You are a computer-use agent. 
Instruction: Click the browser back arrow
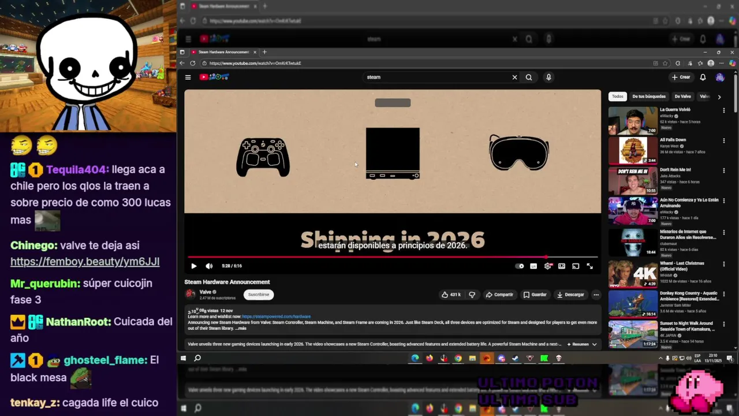tap(182, 63)
